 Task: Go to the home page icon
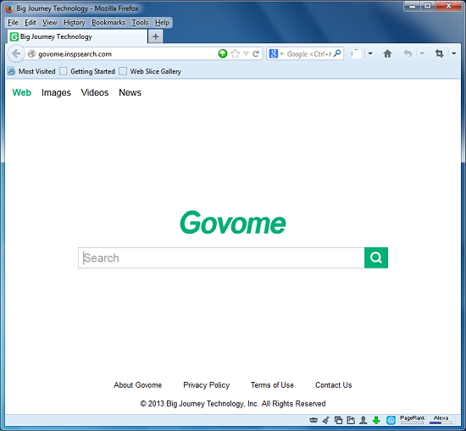click(x=387, y=53)
